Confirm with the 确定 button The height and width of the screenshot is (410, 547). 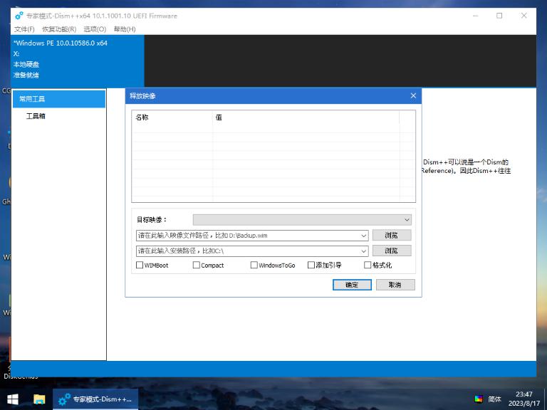pos(352,285)
